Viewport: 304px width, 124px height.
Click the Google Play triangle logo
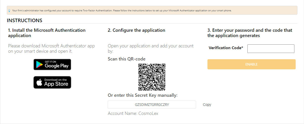tap(39, 65)
